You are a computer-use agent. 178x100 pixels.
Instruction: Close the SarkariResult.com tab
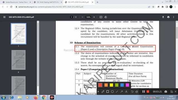pos(30,2)
